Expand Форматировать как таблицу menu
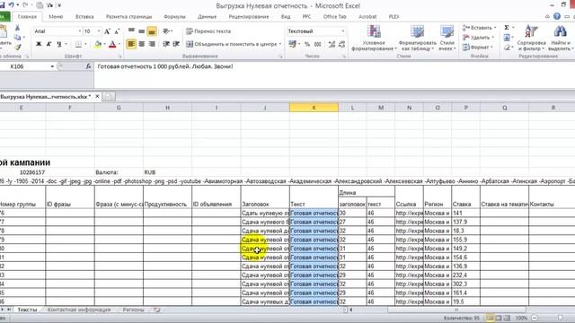The width and height of the screenshot is (575, 323). pyautogui.click(x=417, y=39)
